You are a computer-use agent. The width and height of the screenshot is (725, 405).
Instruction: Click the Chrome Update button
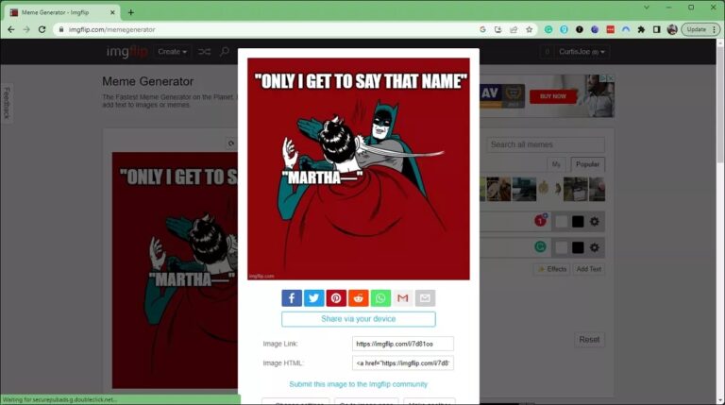(x=701, y=29)
